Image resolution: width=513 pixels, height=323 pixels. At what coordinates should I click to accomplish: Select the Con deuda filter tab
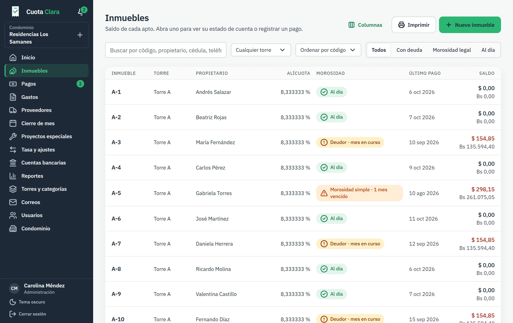pyautogui.click(x=409, y=50)
